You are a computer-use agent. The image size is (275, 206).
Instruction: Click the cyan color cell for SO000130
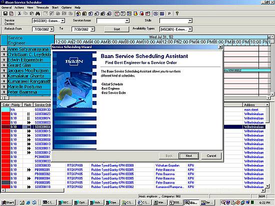point(5,109)
